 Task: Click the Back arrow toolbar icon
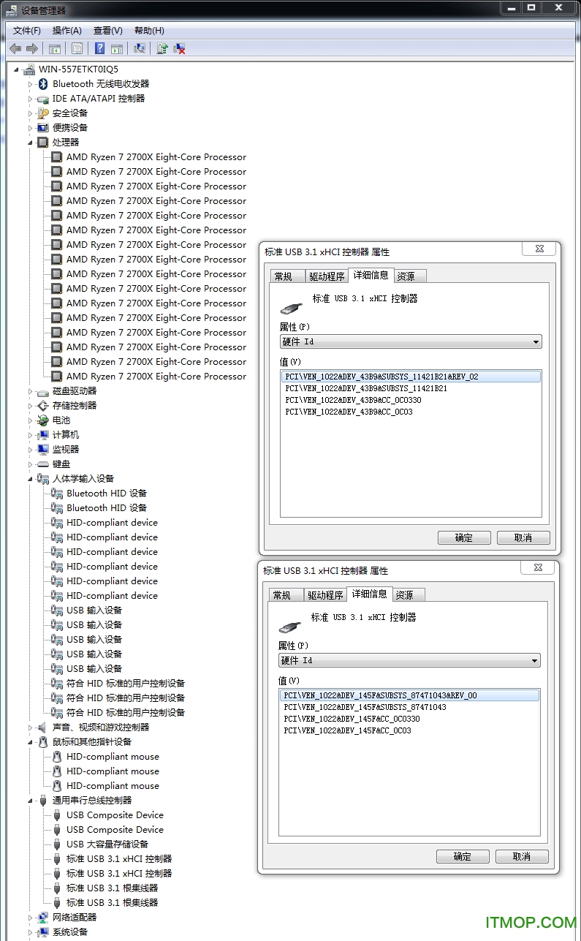coord(15,49)
